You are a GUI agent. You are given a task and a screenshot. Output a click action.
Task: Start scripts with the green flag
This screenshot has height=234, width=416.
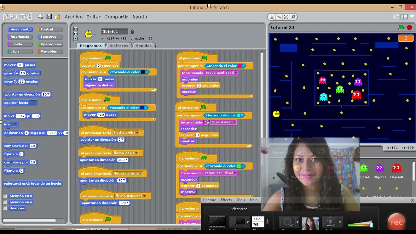[x=401, y=27]
